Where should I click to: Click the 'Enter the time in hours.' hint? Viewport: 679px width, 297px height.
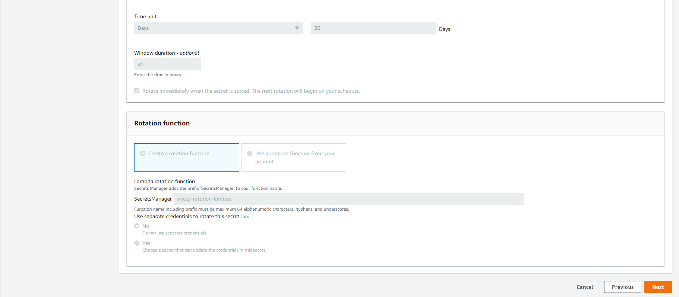[158, 75]
